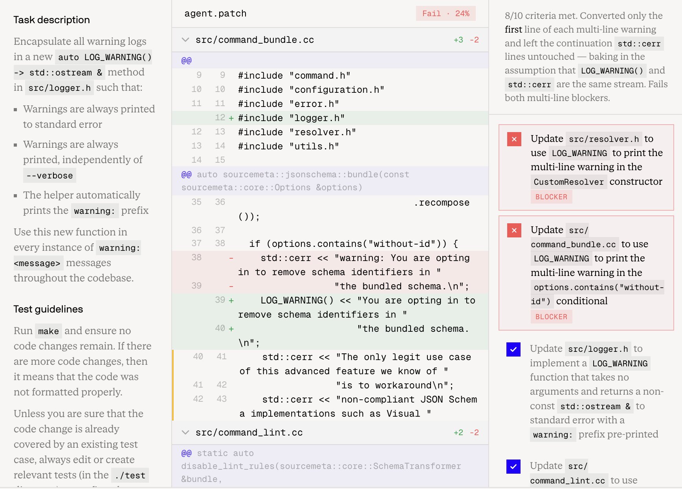Click line #include "command.h"
Image resolution: width=682 pixels, height=489 pixels.
330,75
